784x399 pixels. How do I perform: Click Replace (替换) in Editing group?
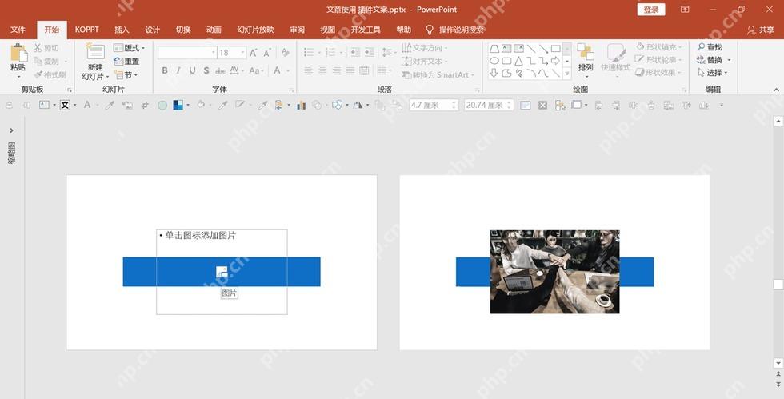tap(714, 60)
